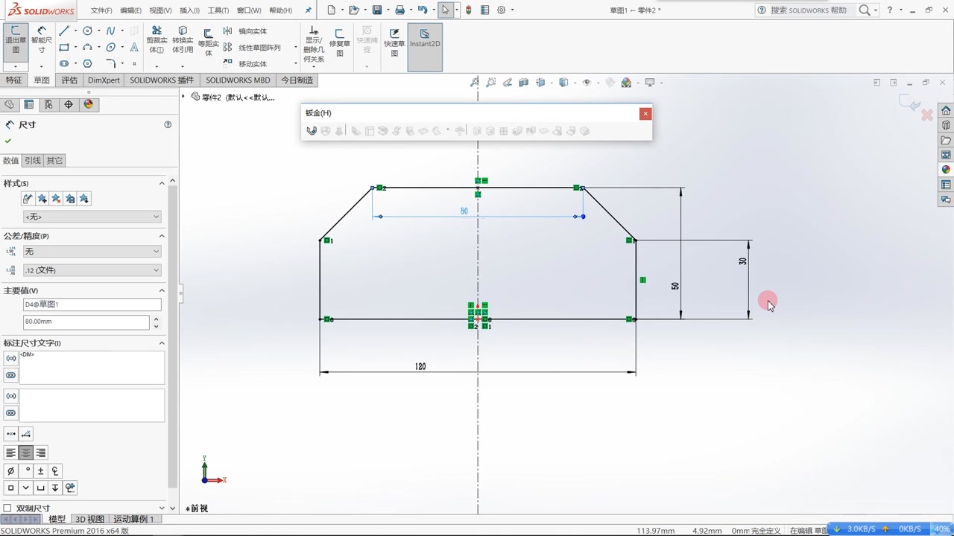Click the New document icon
Viewport: 954px width, 536px height.
[x=331, y=10]
